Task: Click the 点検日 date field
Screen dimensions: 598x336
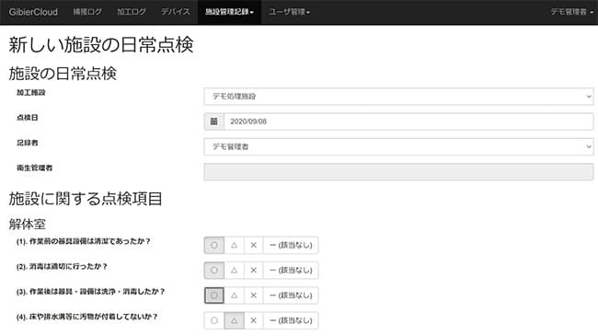Action: tap(408, 122)
